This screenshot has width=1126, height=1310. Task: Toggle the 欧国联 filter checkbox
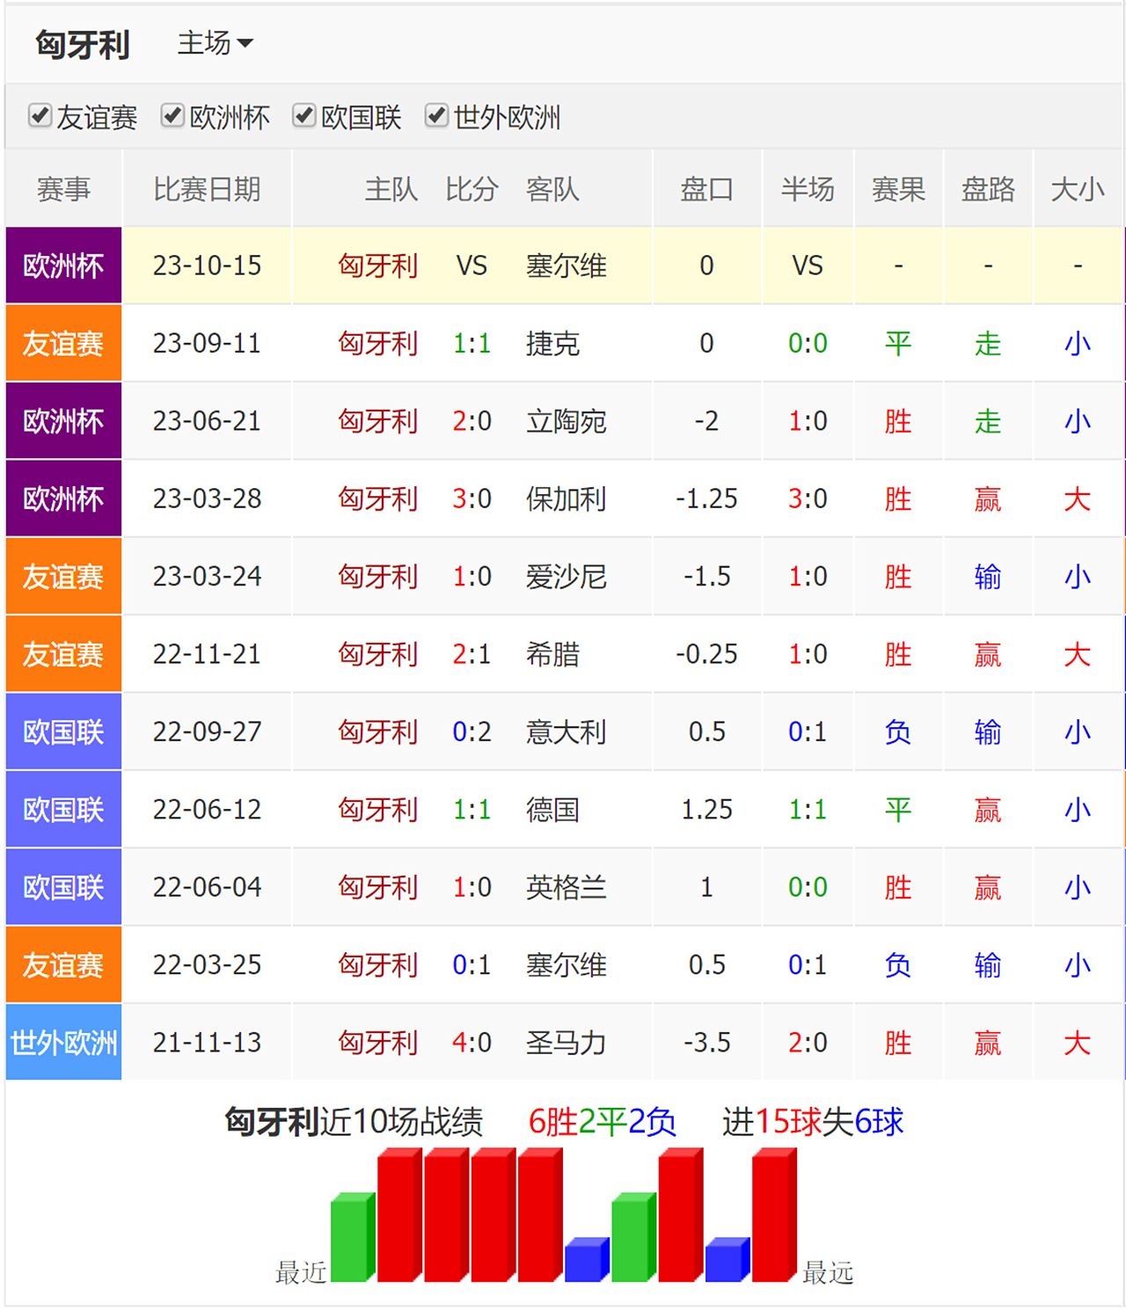click(304, 115)
